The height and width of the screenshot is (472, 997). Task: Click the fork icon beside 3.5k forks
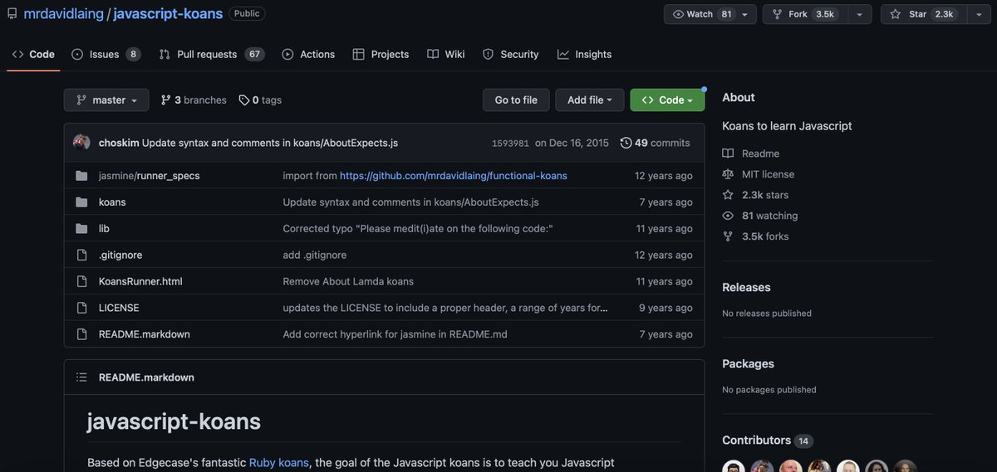(728, 236)
